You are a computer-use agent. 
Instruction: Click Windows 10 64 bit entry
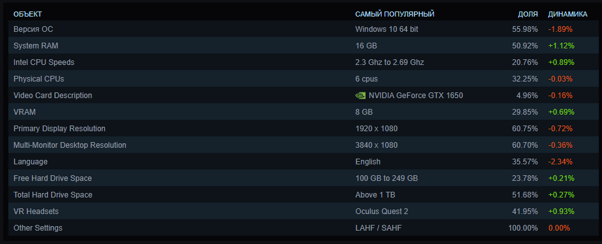click(387, 29)
